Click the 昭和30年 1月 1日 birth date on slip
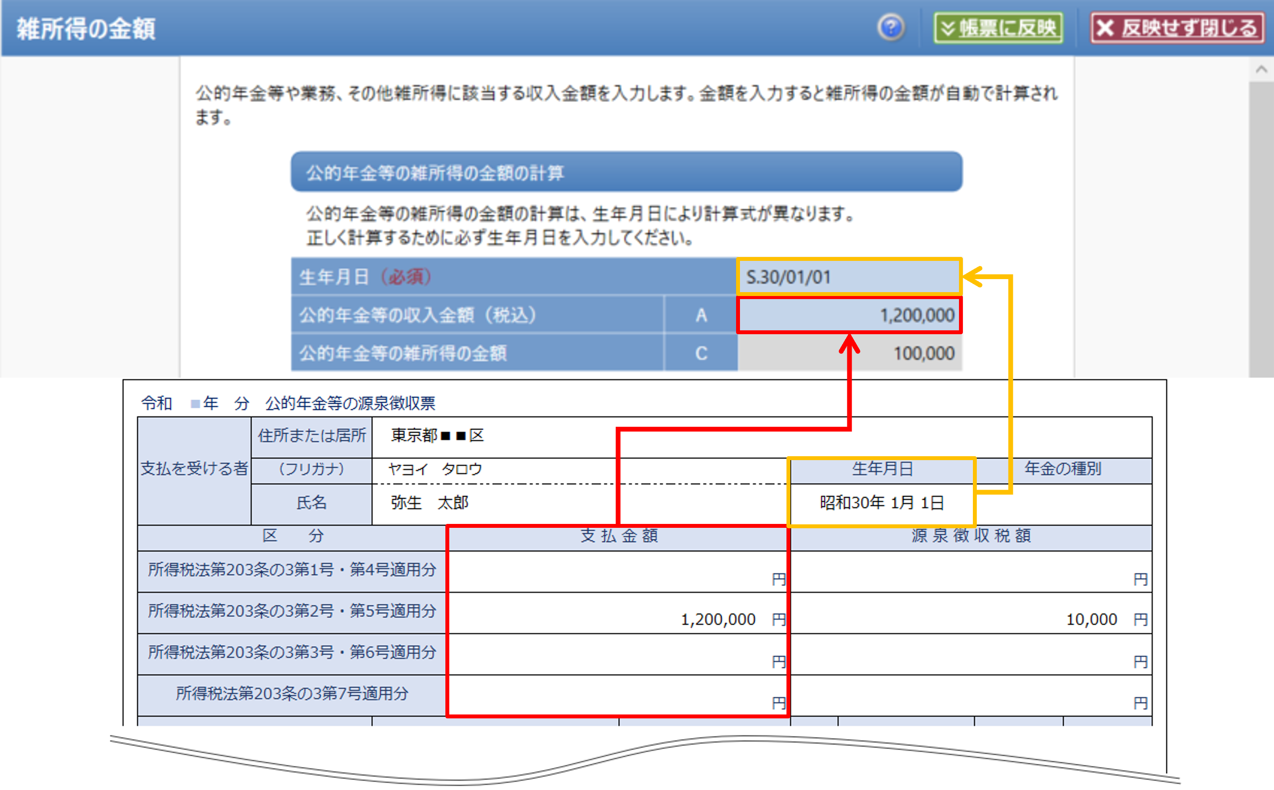This screenshot has width=1274, height=790. pyautogui.click(x=881, y=503)
